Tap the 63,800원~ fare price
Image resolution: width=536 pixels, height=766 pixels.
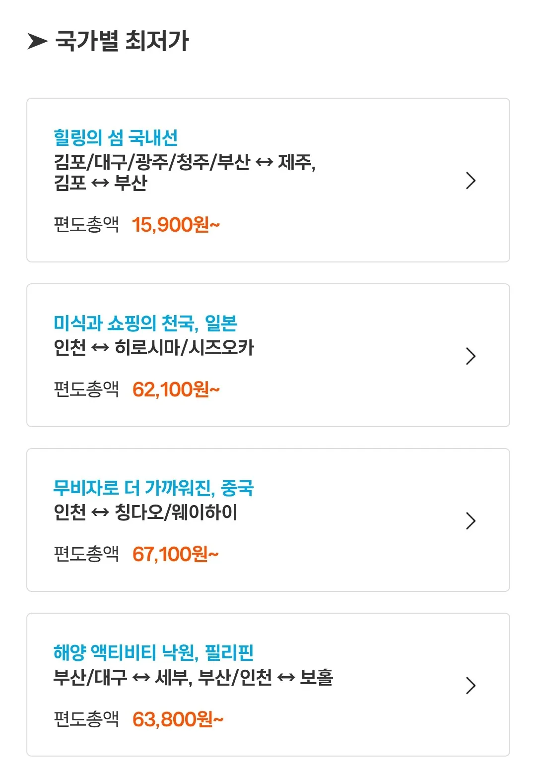tap(178, 719)
